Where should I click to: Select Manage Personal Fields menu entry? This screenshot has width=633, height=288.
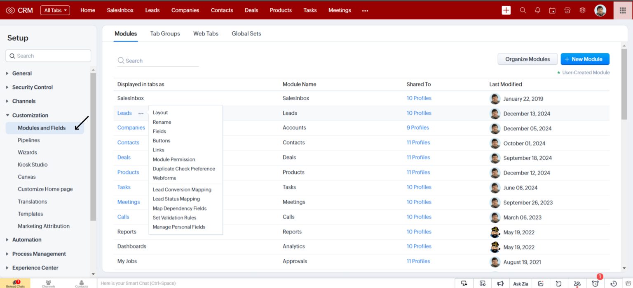click(179, 227)
